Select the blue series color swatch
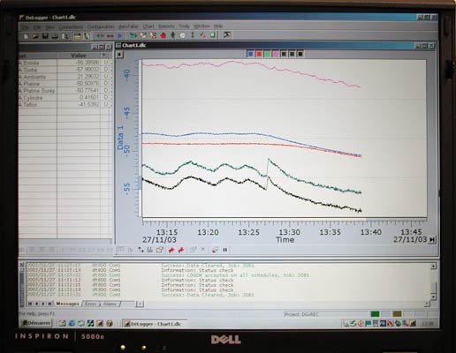This screenshot has width=456, height=353. coord(250,54)
